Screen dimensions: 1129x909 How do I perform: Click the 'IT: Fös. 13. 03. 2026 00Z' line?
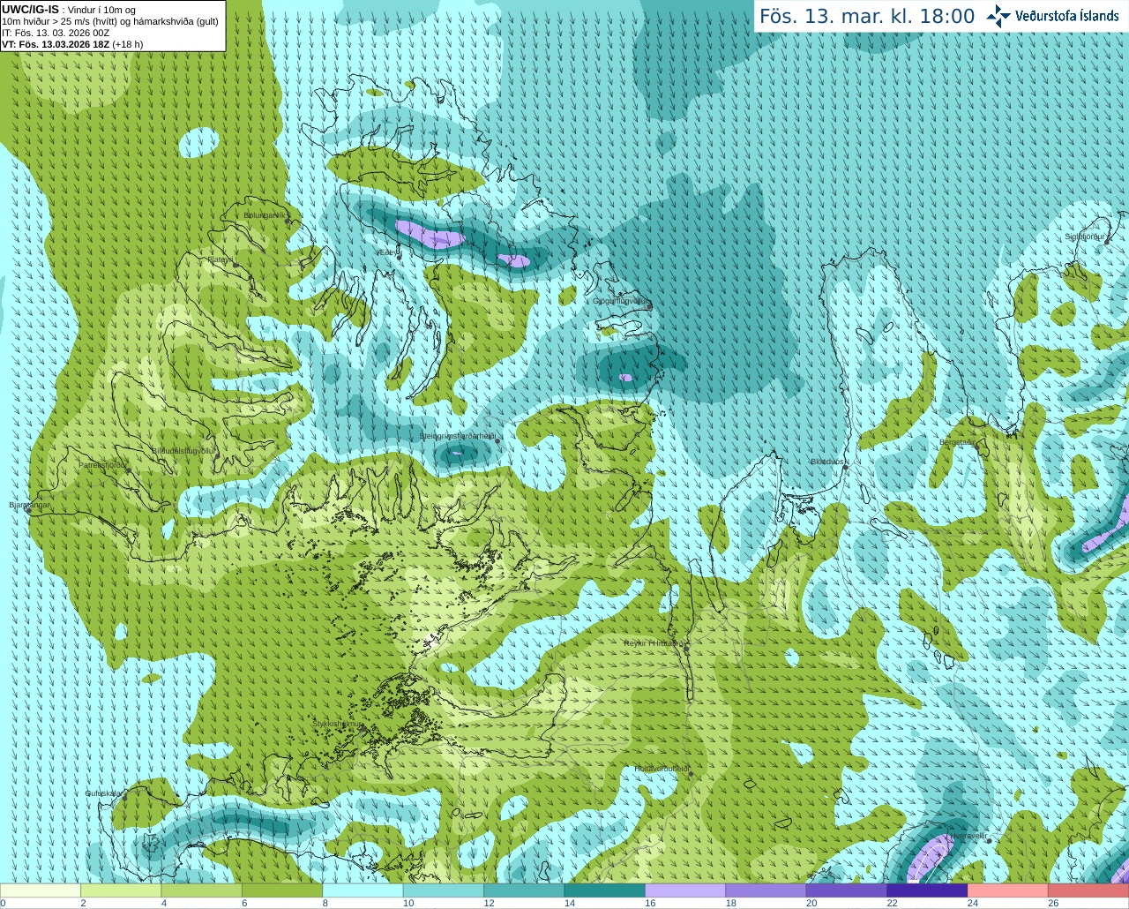(x=56, y=33)
